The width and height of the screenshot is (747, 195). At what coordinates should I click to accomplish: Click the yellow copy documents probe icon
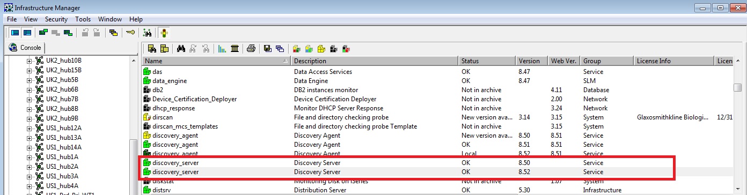[164, 48]
